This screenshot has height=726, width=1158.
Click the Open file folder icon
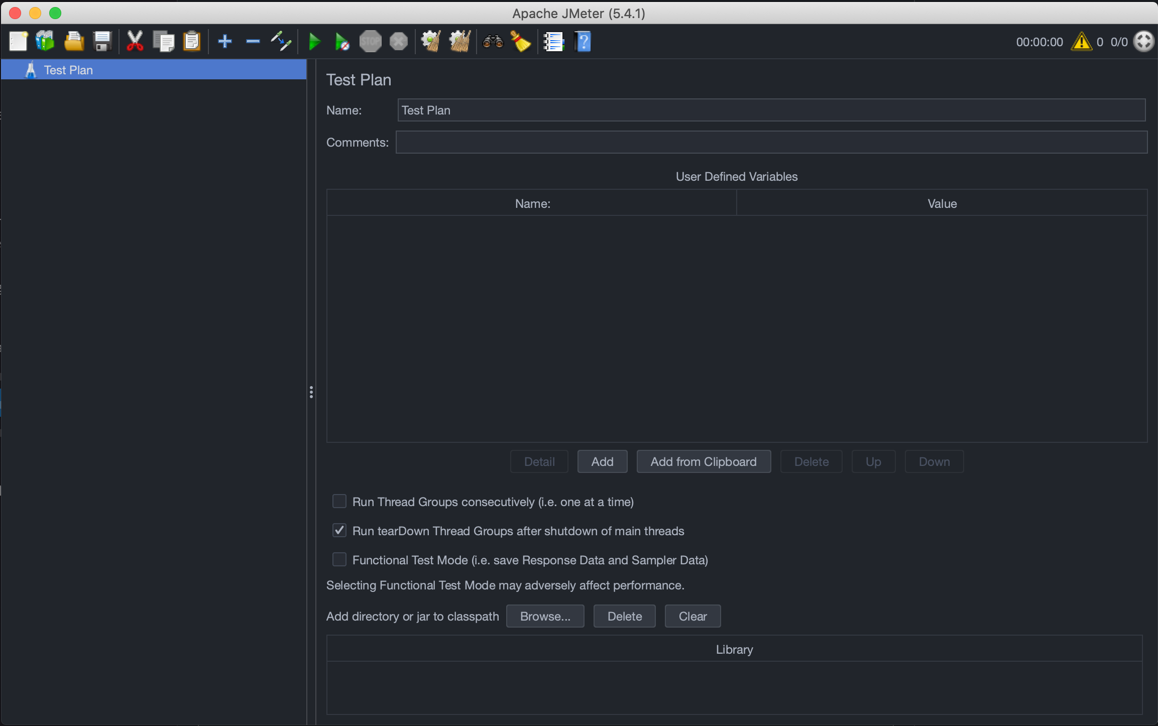(74, 41)
